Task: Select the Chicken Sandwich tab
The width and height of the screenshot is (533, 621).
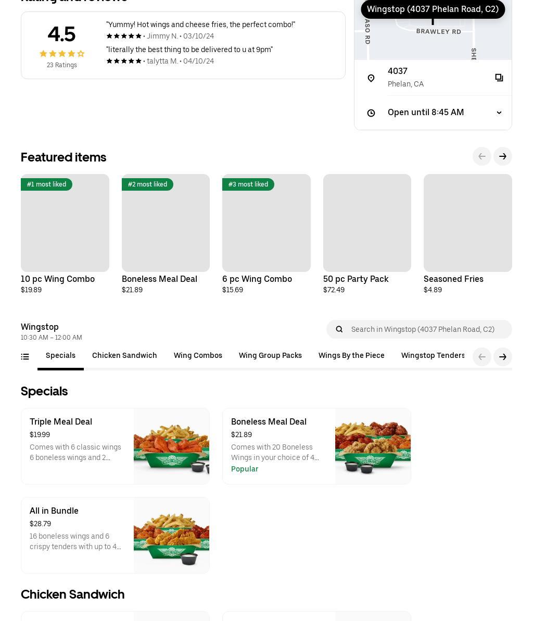Action: click(124, 356)
